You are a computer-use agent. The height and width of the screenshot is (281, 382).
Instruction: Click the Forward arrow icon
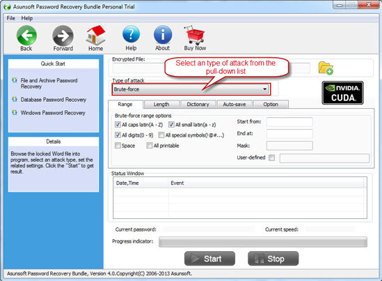pyautogui.click(x=63, y=36)
